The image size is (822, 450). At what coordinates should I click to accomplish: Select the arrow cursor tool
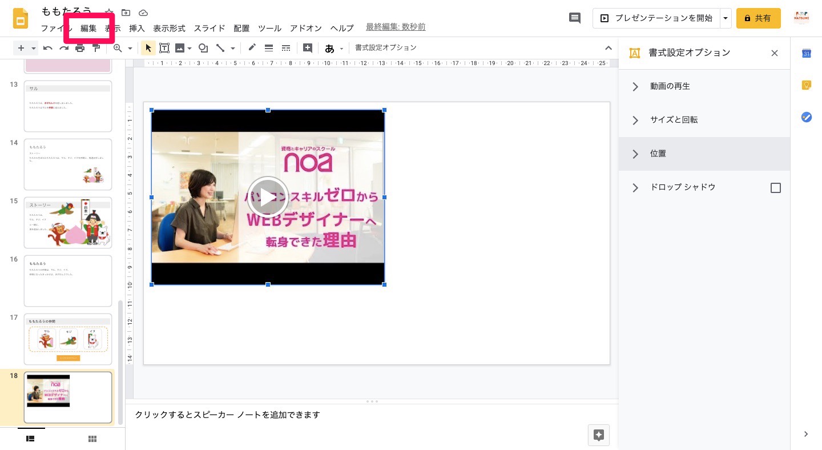point(148,48)
